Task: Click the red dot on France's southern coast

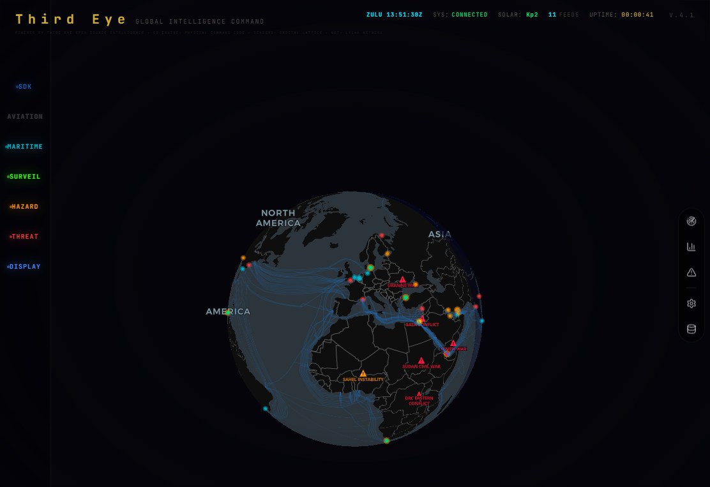Action: point(363,299)
